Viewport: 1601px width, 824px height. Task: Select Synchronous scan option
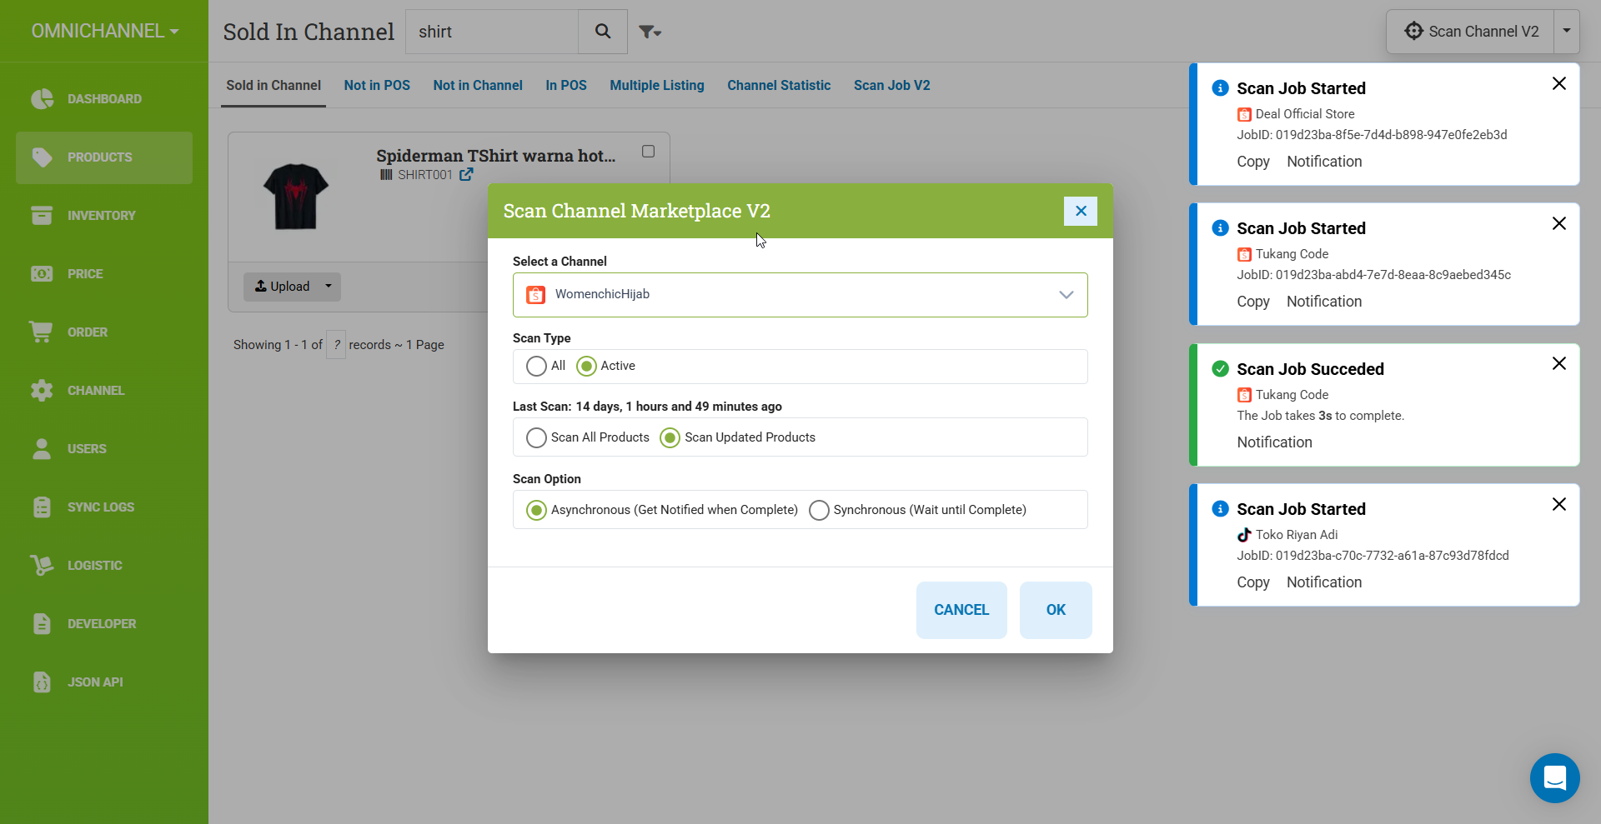click(819, 510)
